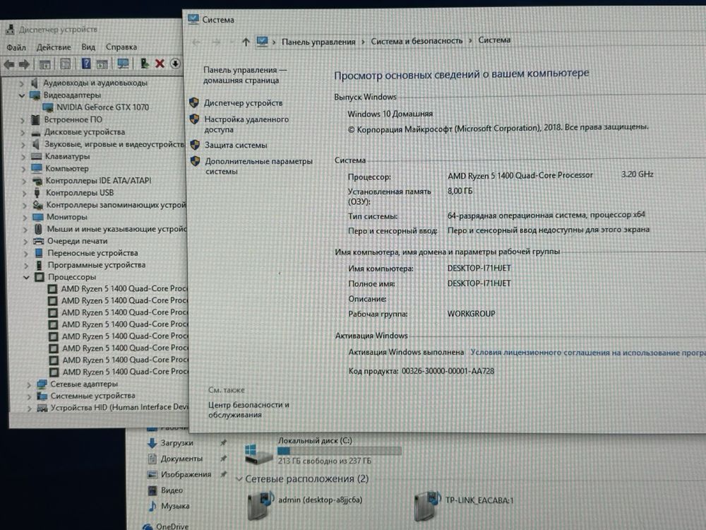Click the computer icon in address bar
The width and height of the screenshot is (706, 530).
[x=262, y=42]
